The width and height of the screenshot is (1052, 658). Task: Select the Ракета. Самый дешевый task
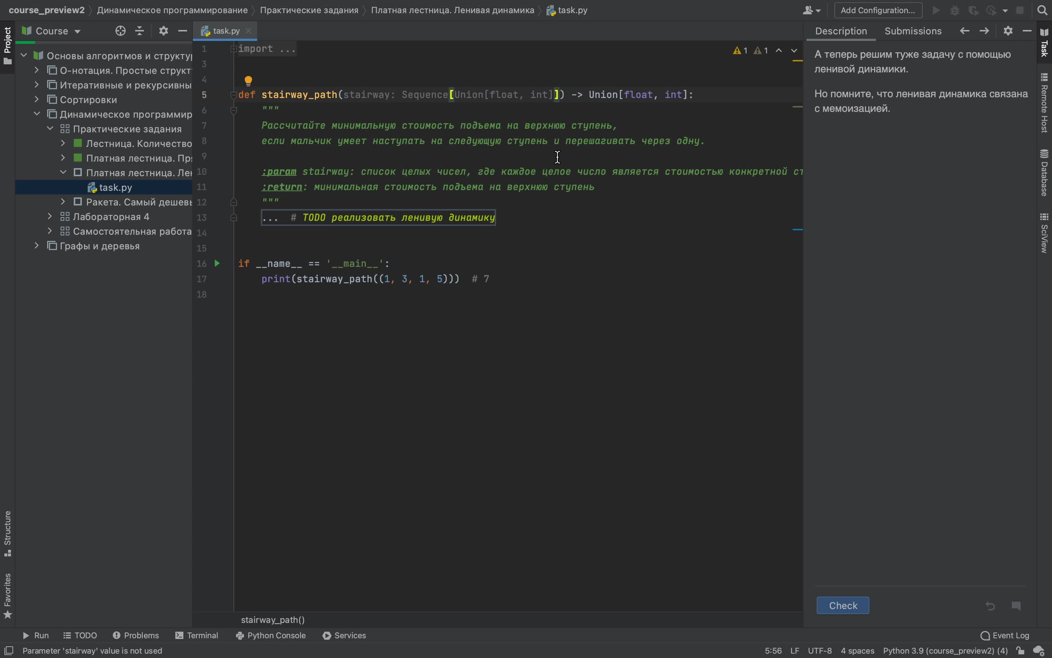coord(139,202)
